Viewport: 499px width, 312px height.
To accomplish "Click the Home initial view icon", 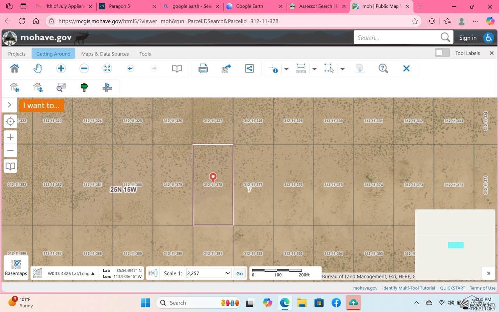I will (14, 69).
